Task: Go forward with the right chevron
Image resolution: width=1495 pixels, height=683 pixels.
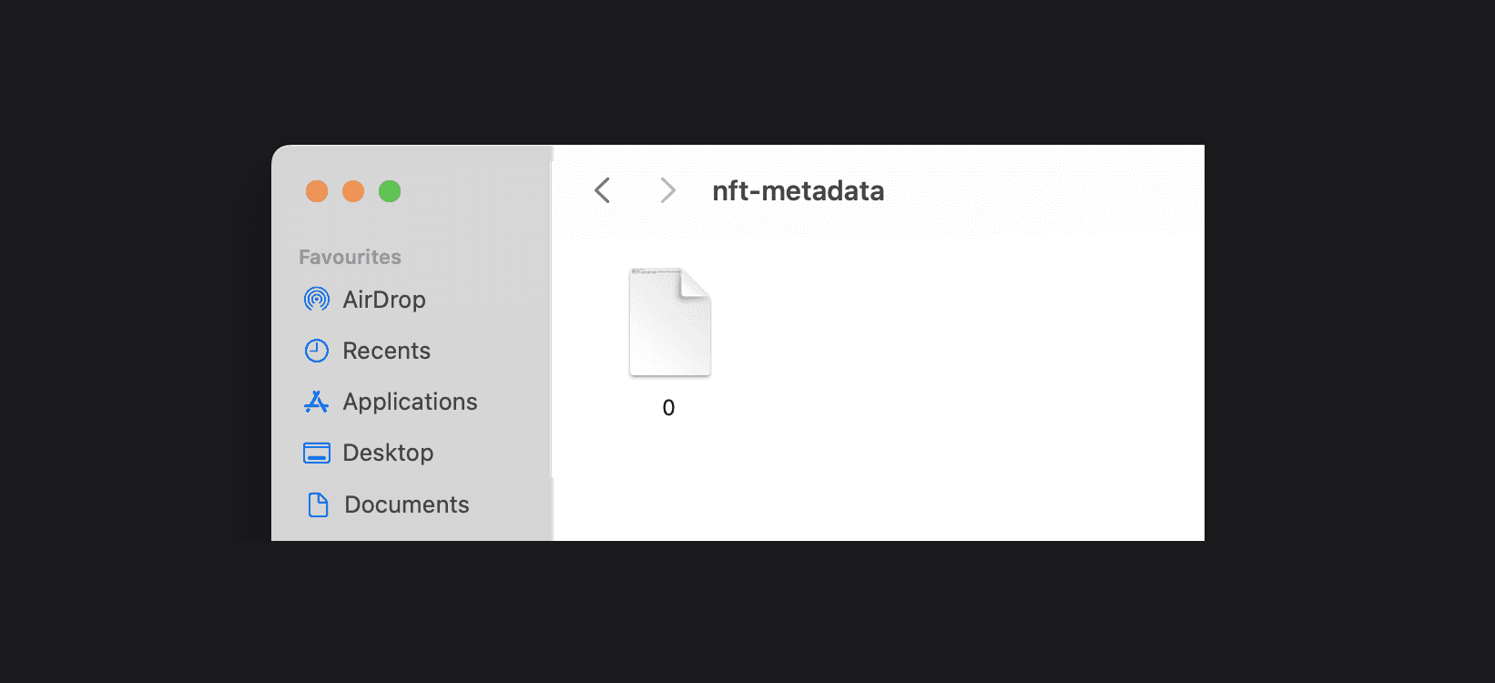Action: pyautogui.click(x=667, y=190)
